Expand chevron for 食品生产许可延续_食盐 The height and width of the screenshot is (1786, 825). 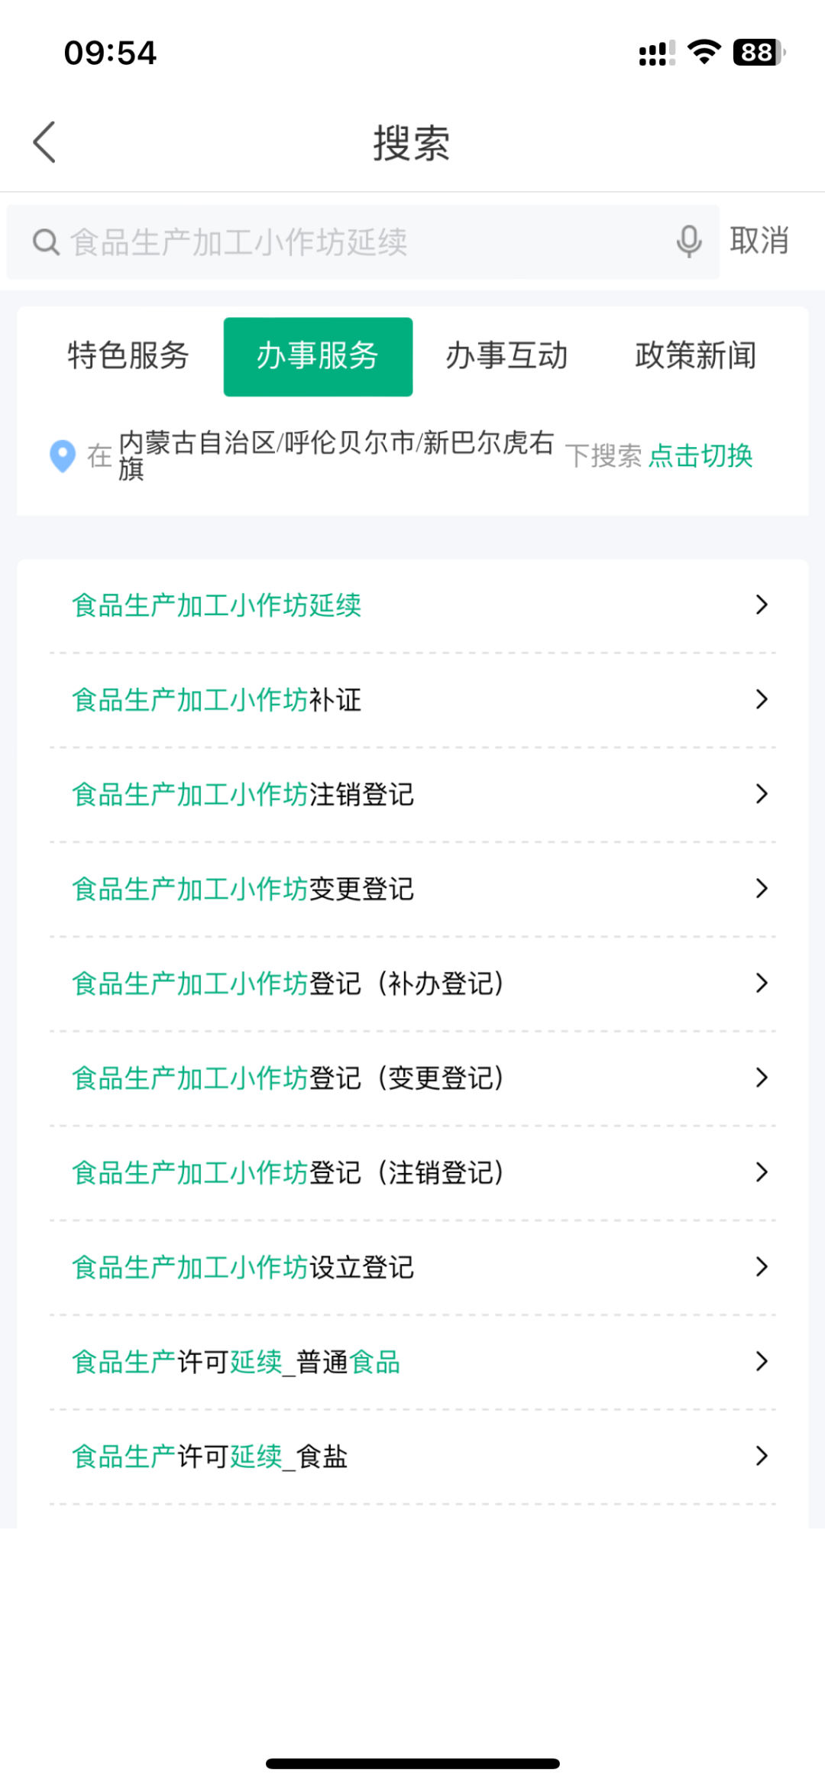coord(761,1456)
